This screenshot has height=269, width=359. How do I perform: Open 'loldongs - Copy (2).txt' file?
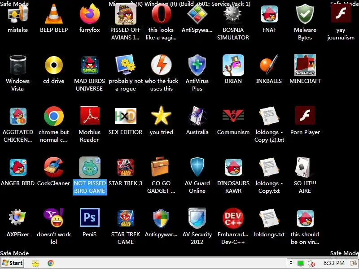pyautogui.click(x=269, y=116)
